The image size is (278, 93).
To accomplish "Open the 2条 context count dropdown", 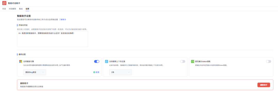I will [x=120, y=72].
